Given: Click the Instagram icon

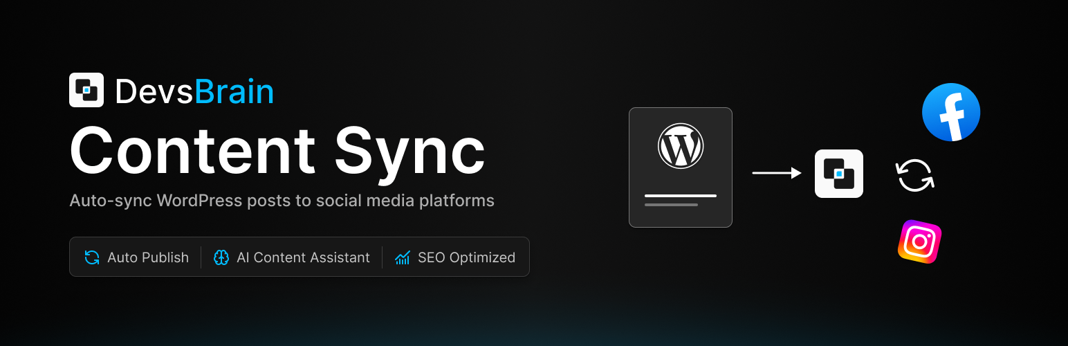Looking at the screenshot, I should pos(920,242).
